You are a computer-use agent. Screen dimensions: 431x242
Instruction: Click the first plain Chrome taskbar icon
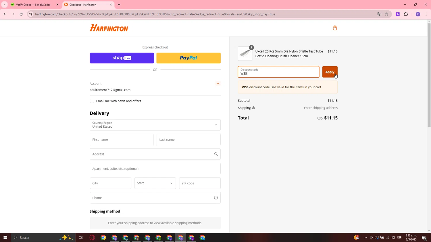103,237
